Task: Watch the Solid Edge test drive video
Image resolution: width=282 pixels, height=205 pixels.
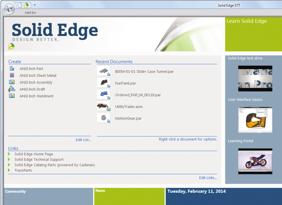Action: tap(255, 78)
